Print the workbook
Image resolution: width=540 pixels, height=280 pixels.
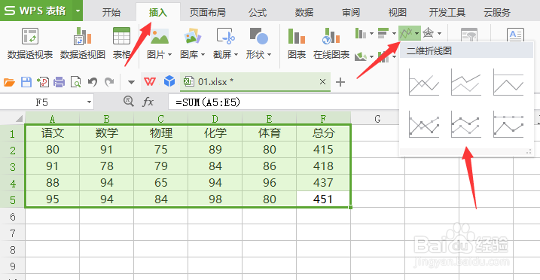(59, 82)
